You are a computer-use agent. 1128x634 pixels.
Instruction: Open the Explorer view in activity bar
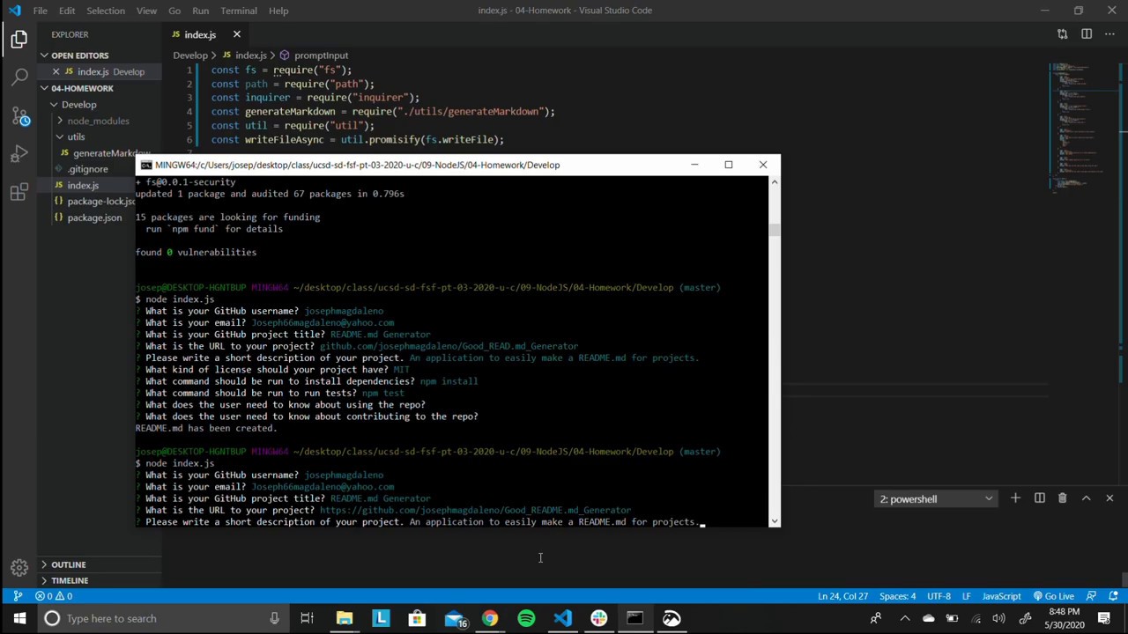click(x=19, y=40)
